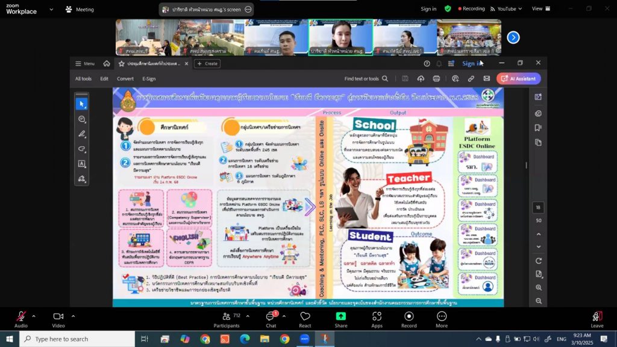The height and width of the screenshot is (347, 617).
Task: Open the Convert tab
Action: click(x=125, y=79)
